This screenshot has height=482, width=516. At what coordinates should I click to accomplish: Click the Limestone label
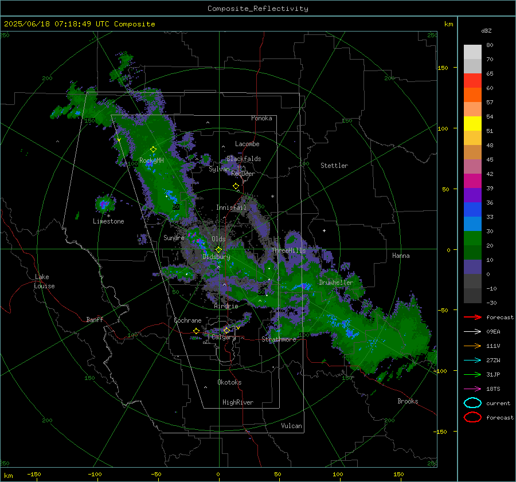108,221
